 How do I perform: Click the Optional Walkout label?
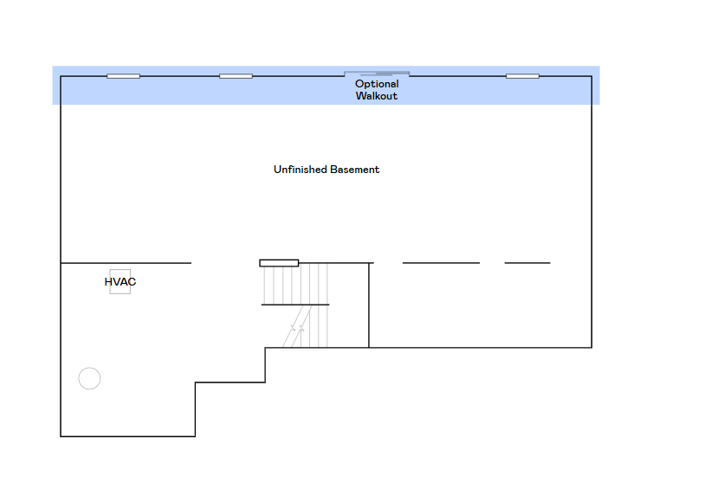point(377,90)
